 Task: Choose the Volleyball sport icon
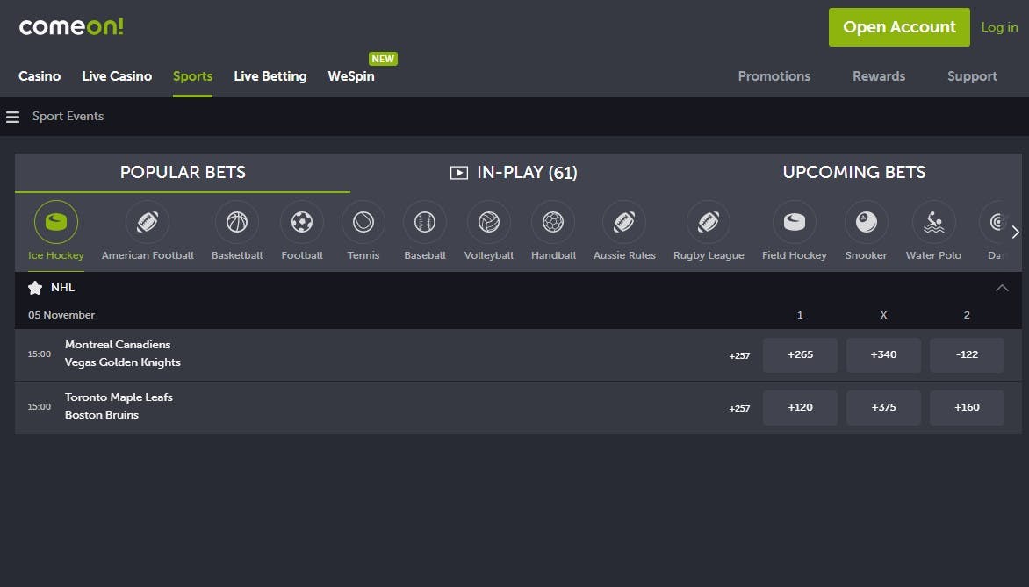tap(489, 222)
